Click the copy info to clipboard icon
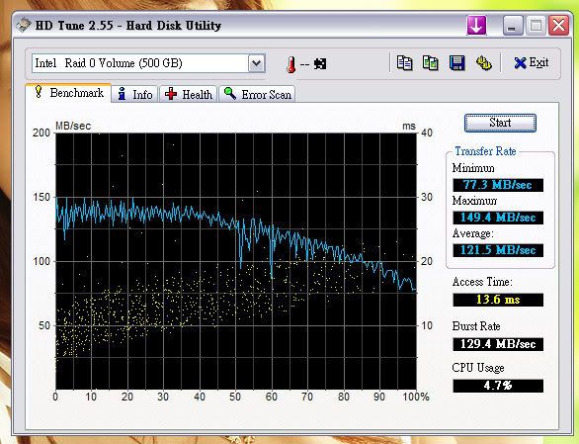The image size is (579, 444). pos(405,63)
